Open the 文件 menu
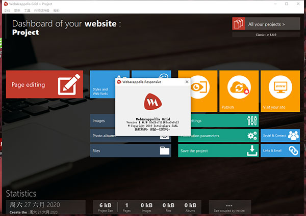This screenshot has height=216, width=306. pos(7,11)
